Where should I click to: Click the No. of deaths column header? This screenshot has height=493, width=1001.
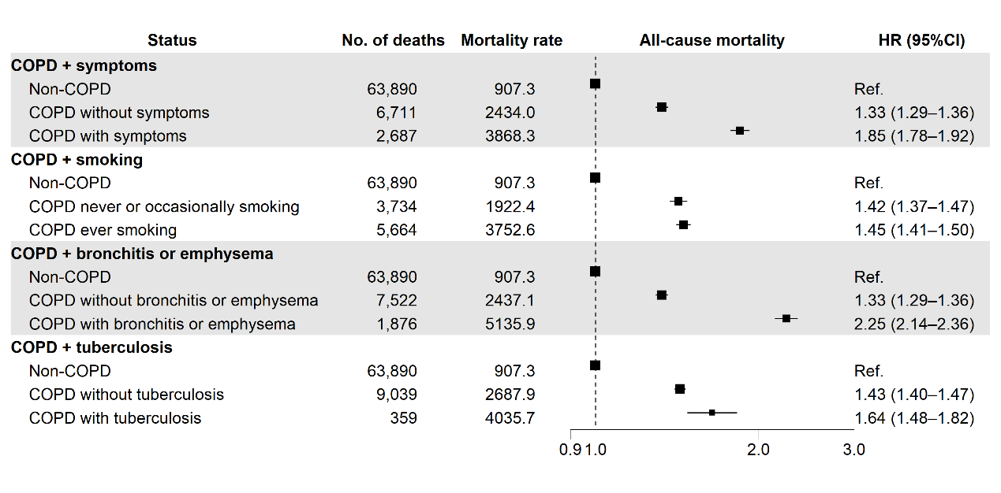pos(393,40)
